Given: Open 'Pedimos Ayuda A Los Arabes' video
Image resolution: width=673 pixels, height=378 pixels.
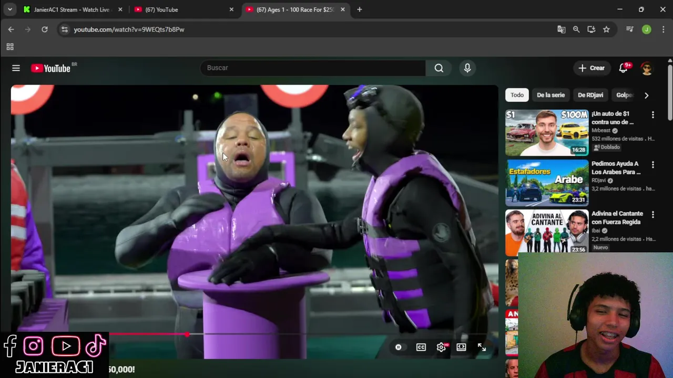Looking at the screenshot, I should 616,167.
